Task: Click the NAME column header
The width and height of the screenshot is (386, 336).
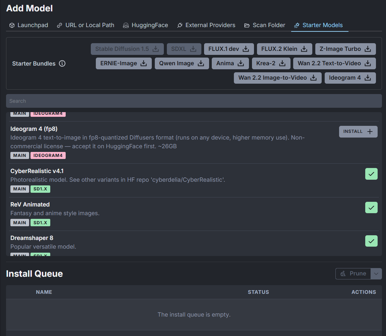Action: click(x=44, y=292)
